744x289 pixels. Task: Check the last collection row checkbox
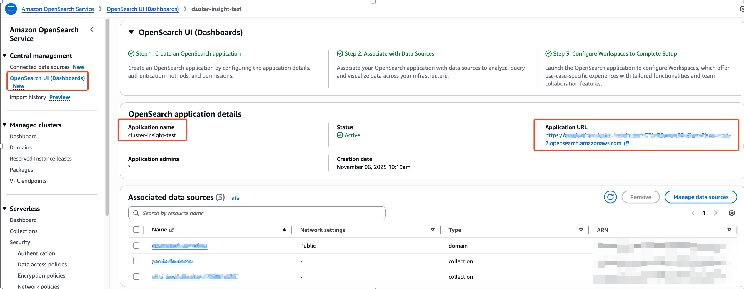(x=136, y=277)
